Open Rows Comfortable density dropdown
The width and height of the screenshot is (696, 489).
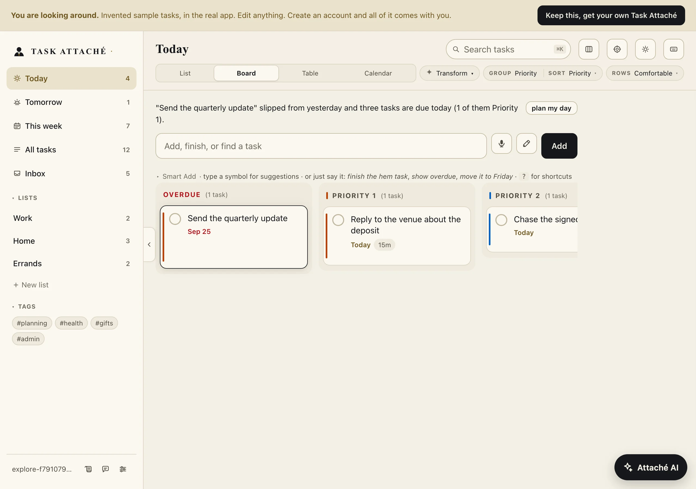[645, 73]
